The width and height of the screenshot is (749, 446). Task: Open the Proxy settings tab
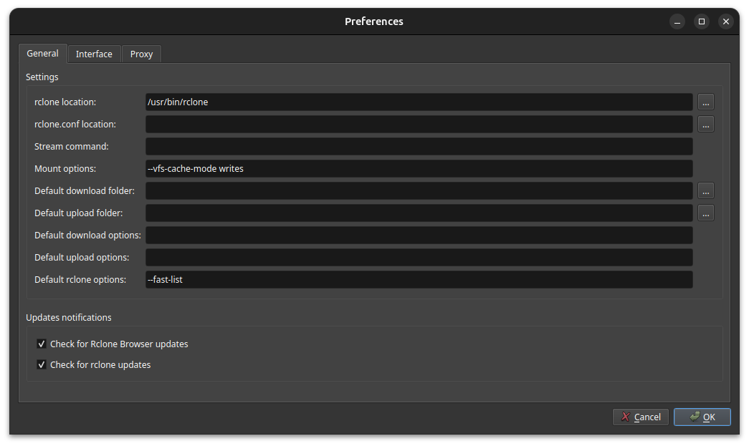[x=141, y=53]
